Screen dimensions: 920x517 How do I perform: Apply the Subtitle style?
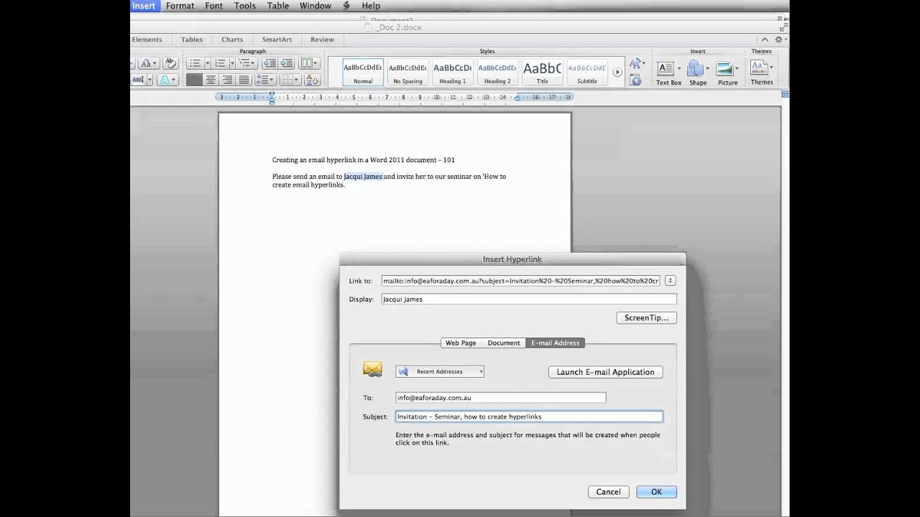(x=586, y=72)
